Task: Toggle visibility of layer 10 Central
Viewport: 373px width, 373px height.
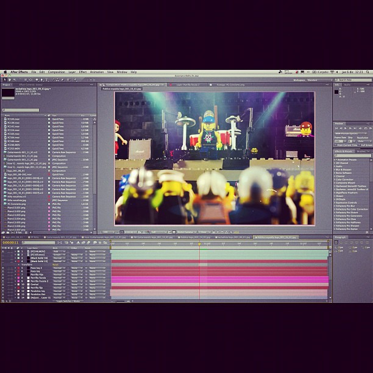Action: (x=3, y=284)
